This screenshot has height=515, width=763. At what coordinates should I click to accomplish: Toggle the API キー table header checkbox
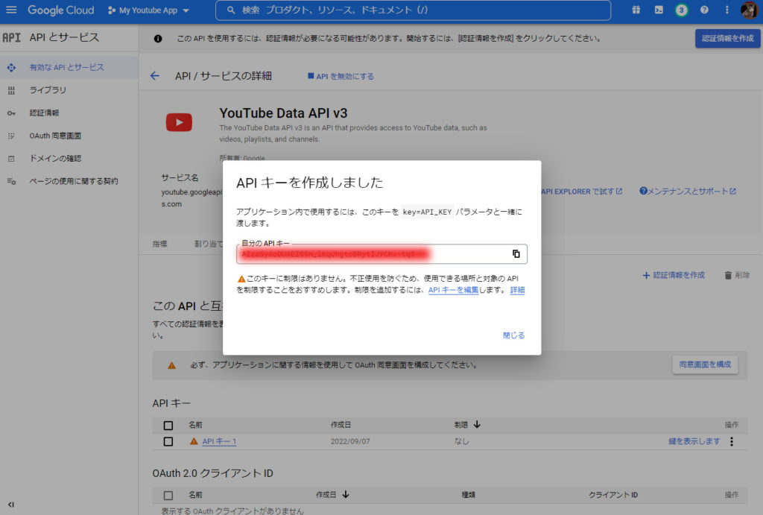pos(168,426)
